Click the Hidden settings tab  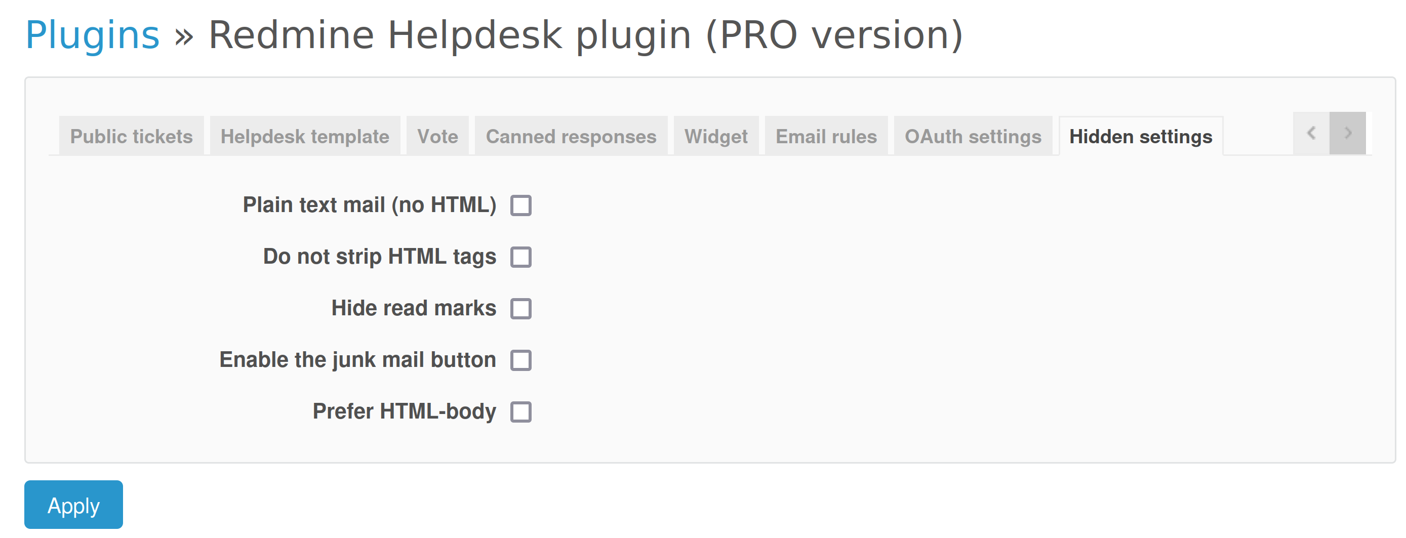[1140, 137]
